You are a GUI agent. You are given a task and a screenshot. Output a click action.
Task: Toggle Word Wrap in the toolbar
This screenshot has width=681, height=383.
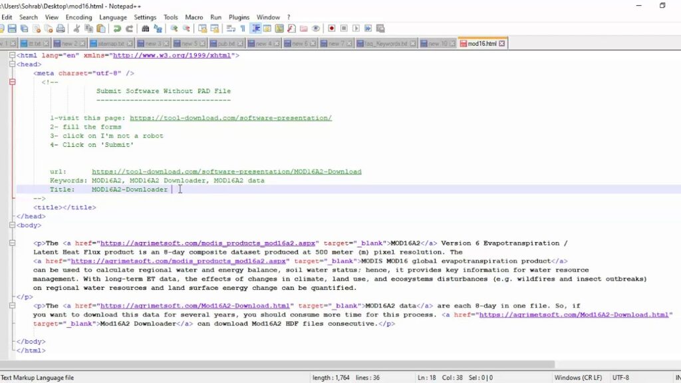tap(231, 29)
